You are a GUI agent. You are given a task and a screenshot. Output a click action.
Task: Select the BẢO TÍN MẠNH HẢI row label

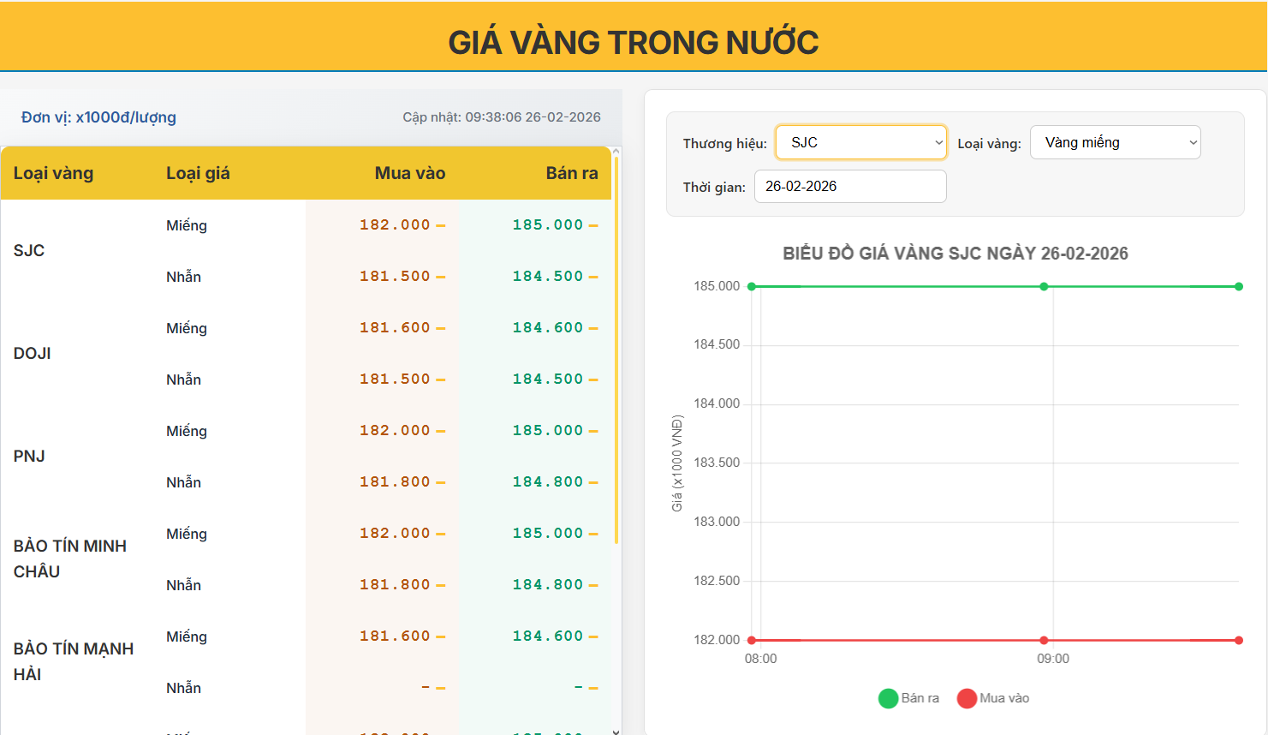74,661
